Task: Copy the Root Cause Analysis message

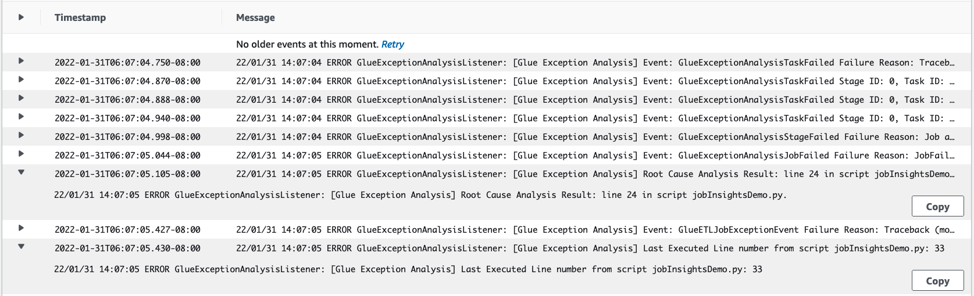Action: [x=937, y=207]
